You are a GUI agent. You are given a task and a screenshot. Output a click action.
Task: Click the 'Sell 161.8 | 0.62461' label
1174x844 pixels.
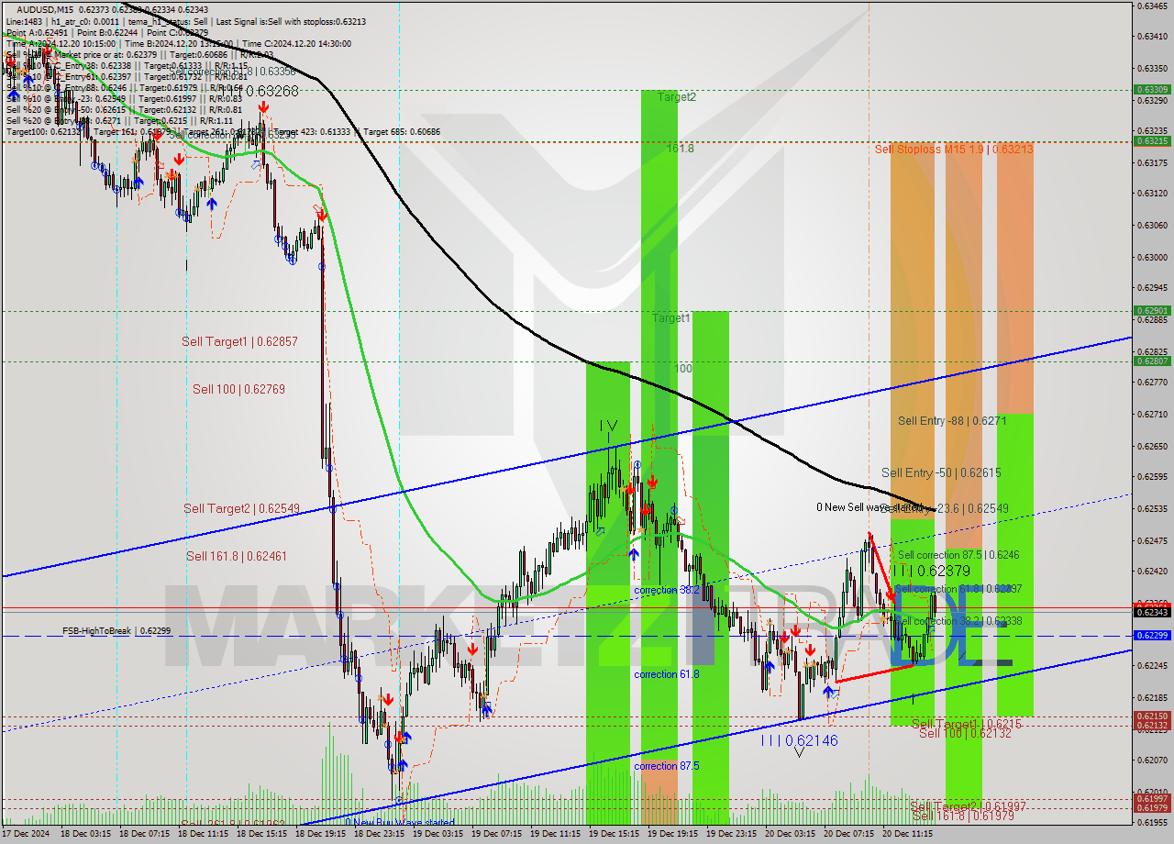tap(236, 556)
